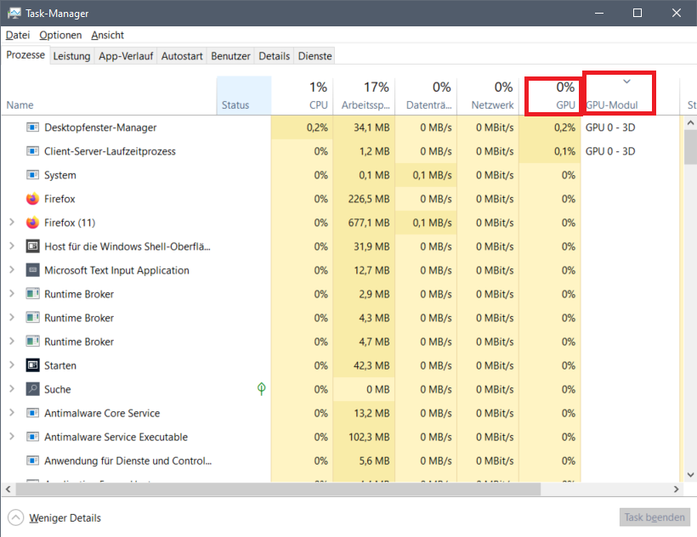The image size is (697, 537).
Task: Switch to the App-Verlauf tab
Action: click(126, 56)
